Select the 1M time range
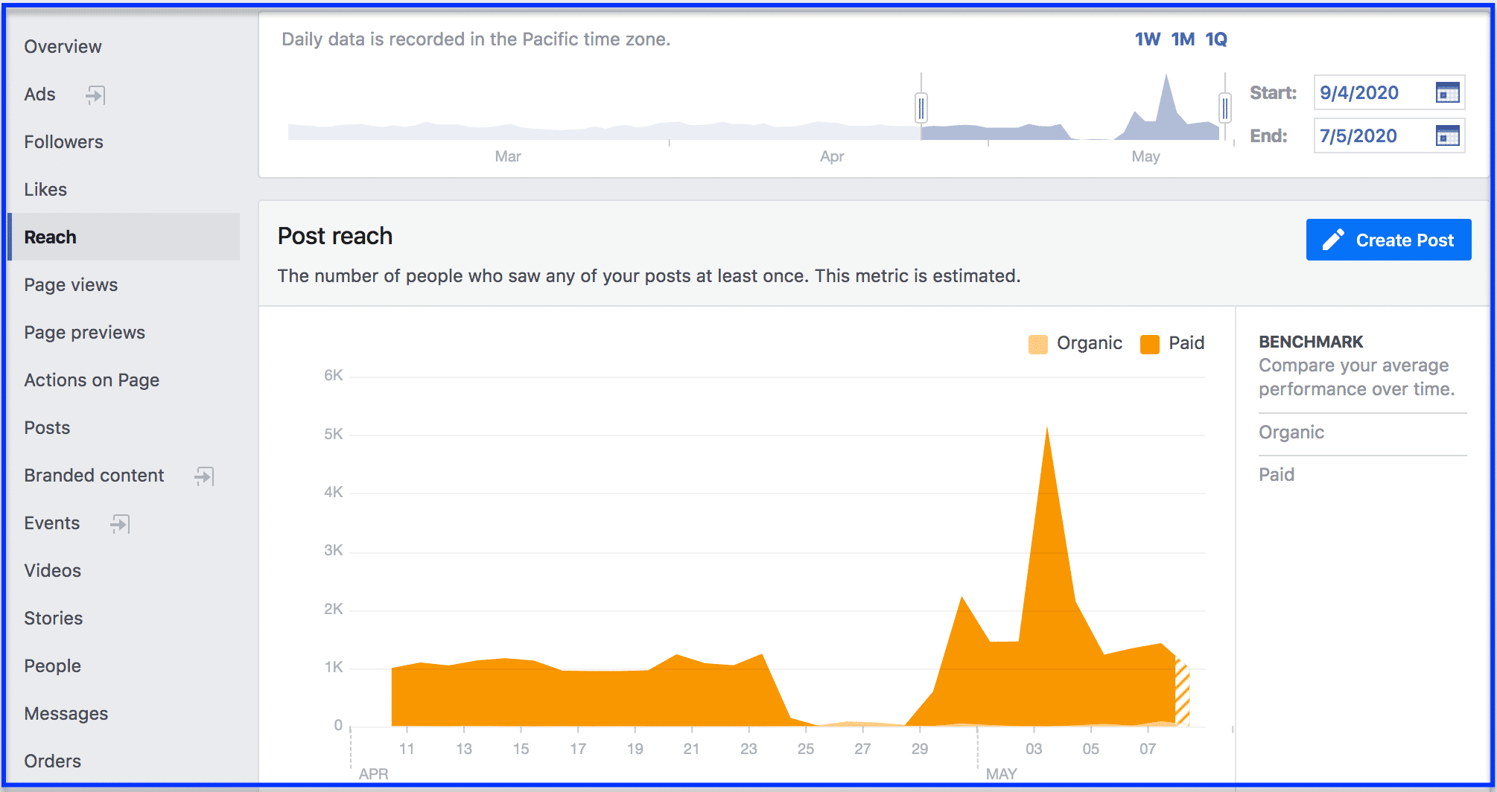The width and height of the screenshot is (1497, 792). [1182, 39]
